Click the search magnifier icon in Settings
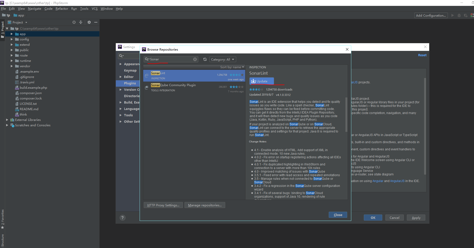Viewport: 474px width, 248px height. 121,56
